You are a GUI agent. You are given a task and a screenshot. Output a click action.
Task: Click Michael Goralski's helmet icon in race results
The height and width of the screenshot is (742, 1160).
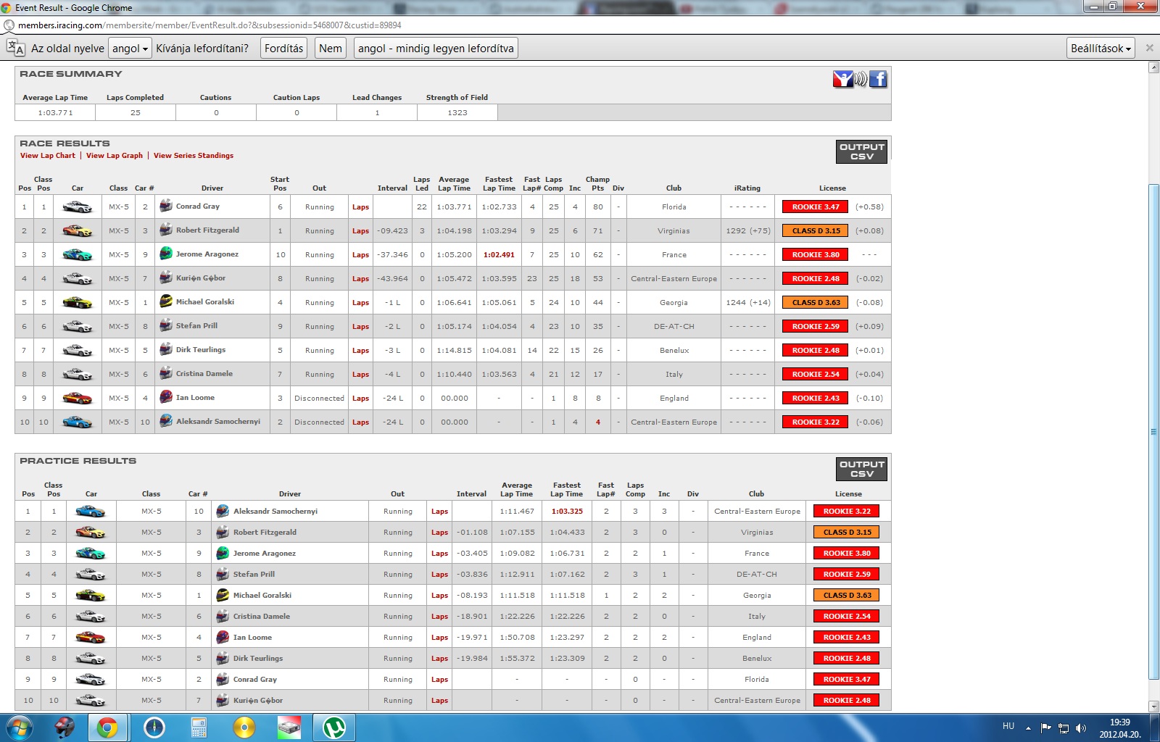click(x=166, y=301)
